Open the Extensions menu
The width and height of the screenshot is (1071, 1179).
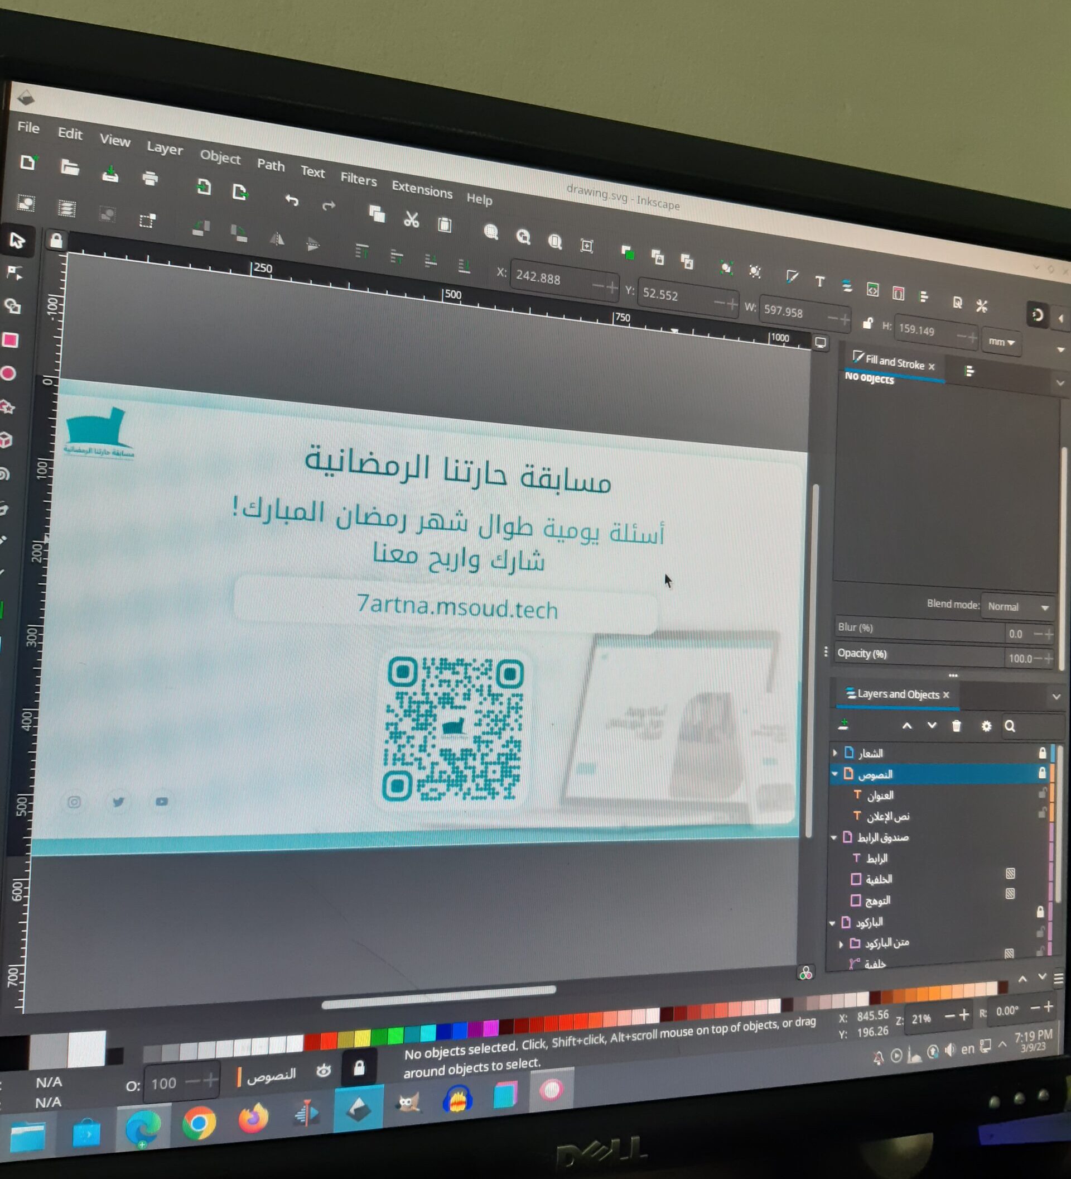tap(422, 189)
